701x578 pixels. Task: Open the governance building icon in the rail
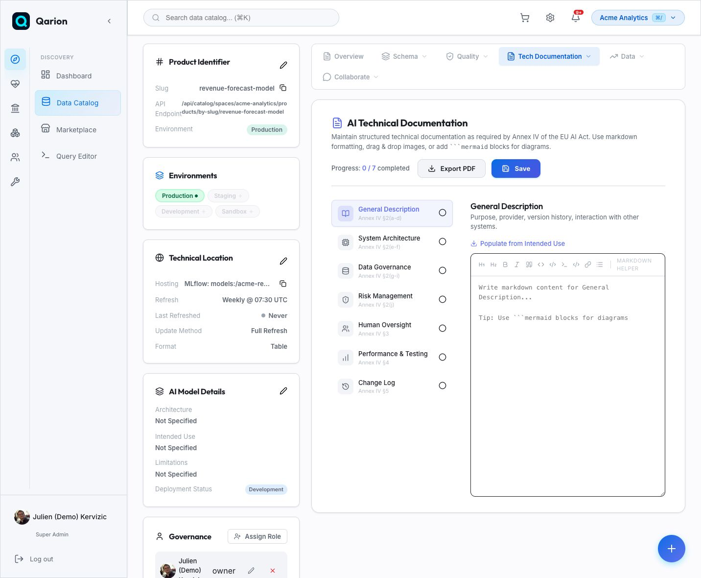click(x=15, y=108)
